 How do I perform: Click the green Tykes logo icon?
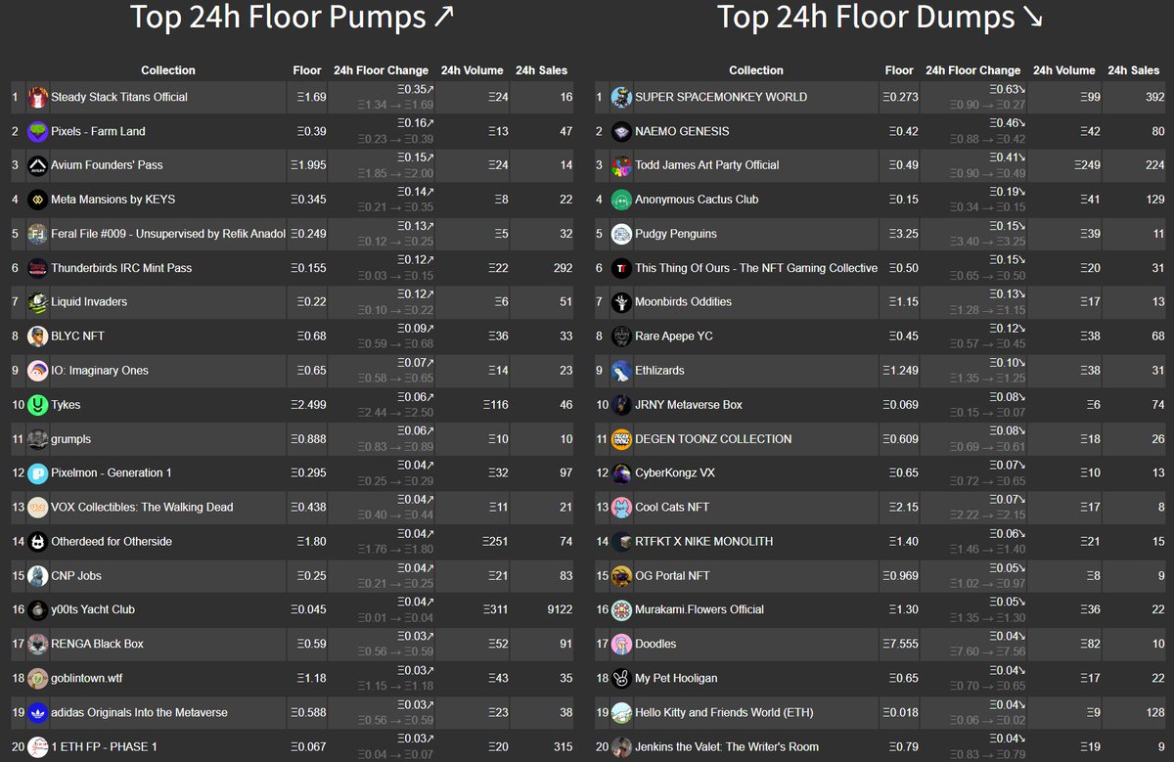click(37, 405)
